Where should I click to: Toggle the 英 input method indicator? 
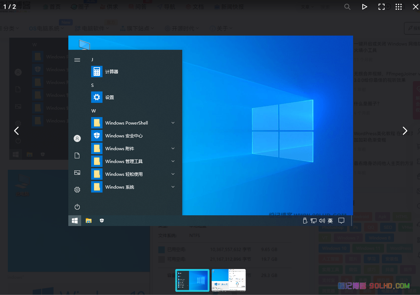[330, 221]
